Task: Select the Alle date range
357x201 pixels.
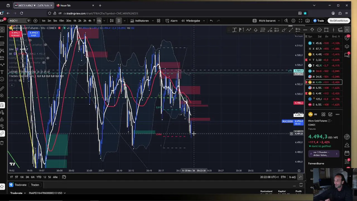Action: tap(55, 177)
